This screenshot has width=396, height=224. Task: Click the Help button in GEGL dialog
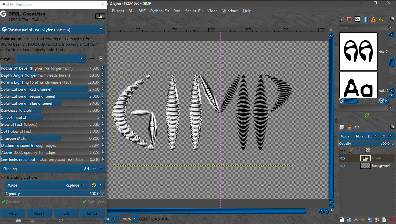pos(13,213)
